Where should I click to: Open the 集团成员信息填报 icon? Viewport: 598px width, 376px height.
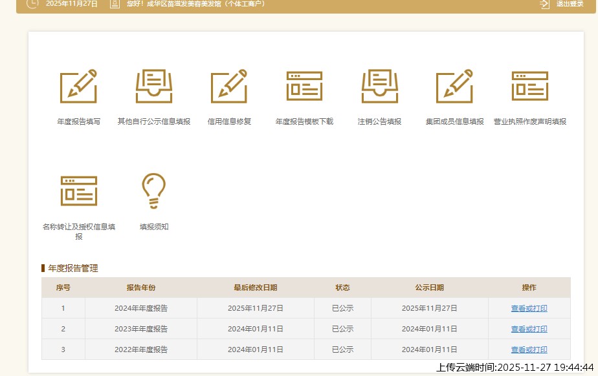(454, 85)
